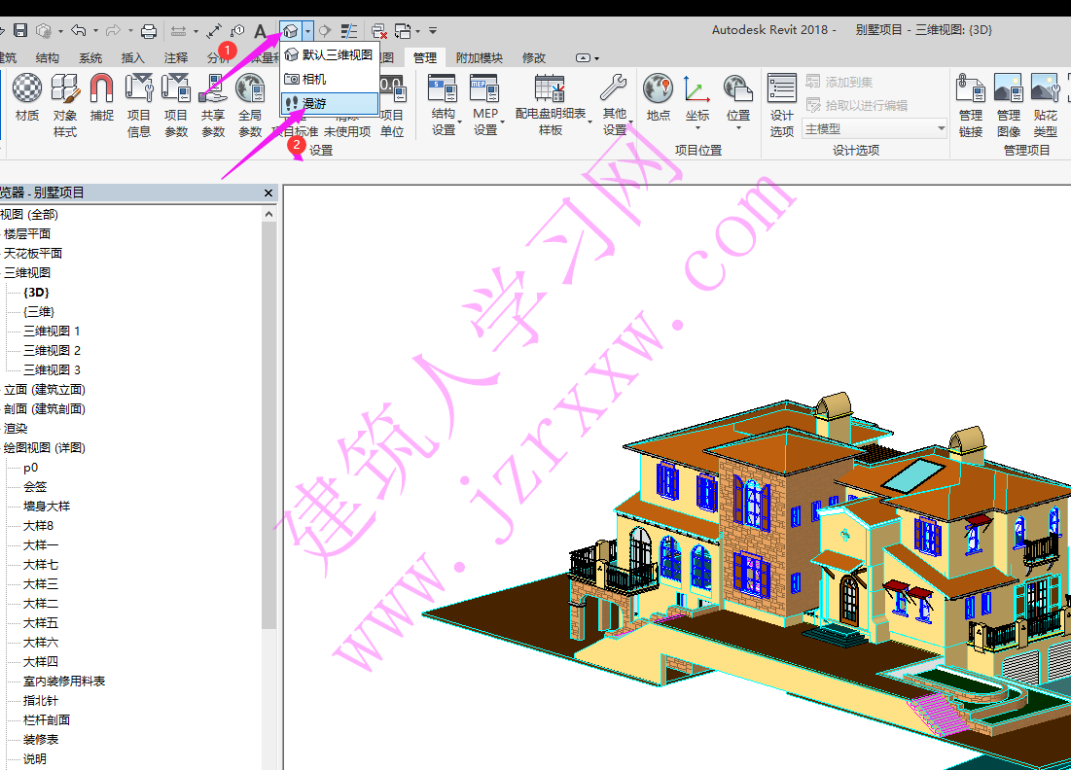Screen dimensions: 1071x770
Task: Open the 其他设置 (Additional Settings) wrench
Action: 614,106
